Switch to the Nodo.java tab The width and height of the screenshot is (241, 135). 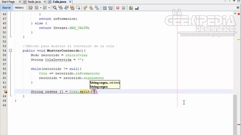click(34, 2)
